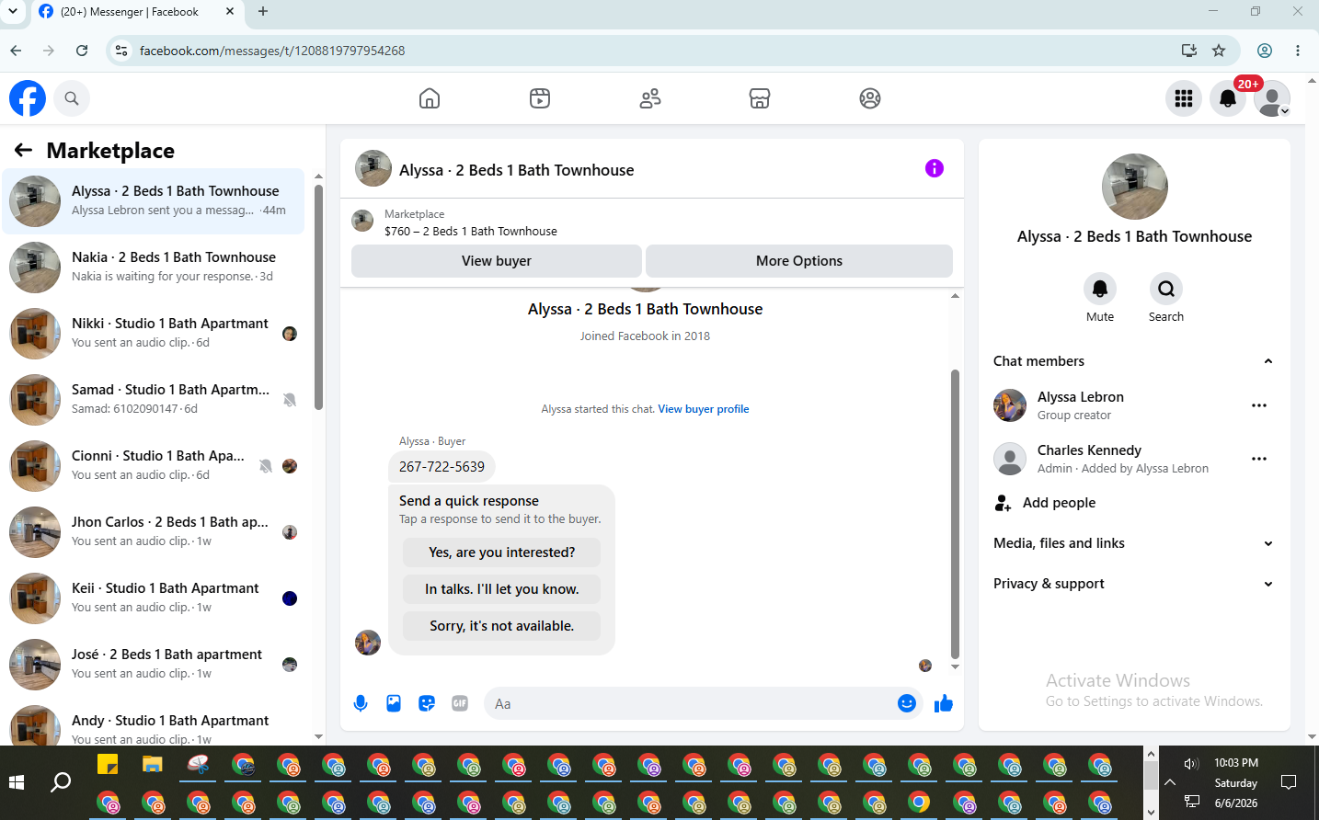Open conversation information purple icon

pyautogui.click(x=935, y=168)
